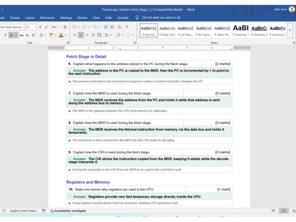
Task: Apply superscript formatting to the text
Action: [x=34, y=35]
